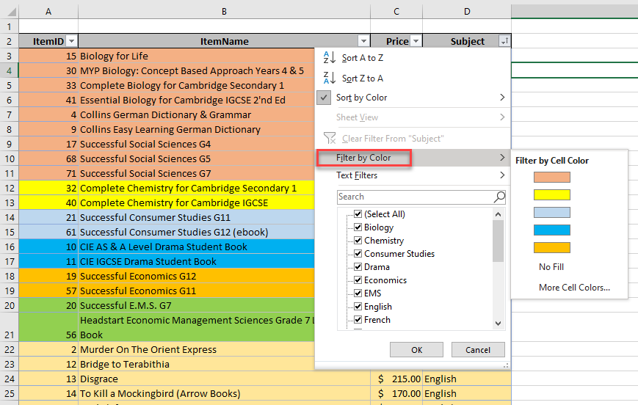Click the Sort by Color checkmark icon
Image resolution: width=638 pixels, height=405 pixels.
pyautogui.click(x=325, y=98)
